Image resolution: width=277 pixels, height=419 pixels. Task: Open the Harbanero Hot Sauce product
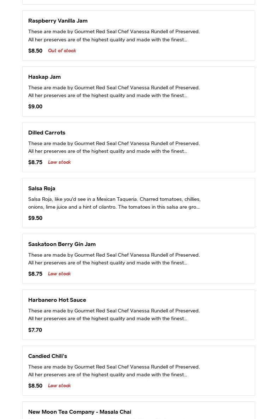coord(57,300)
